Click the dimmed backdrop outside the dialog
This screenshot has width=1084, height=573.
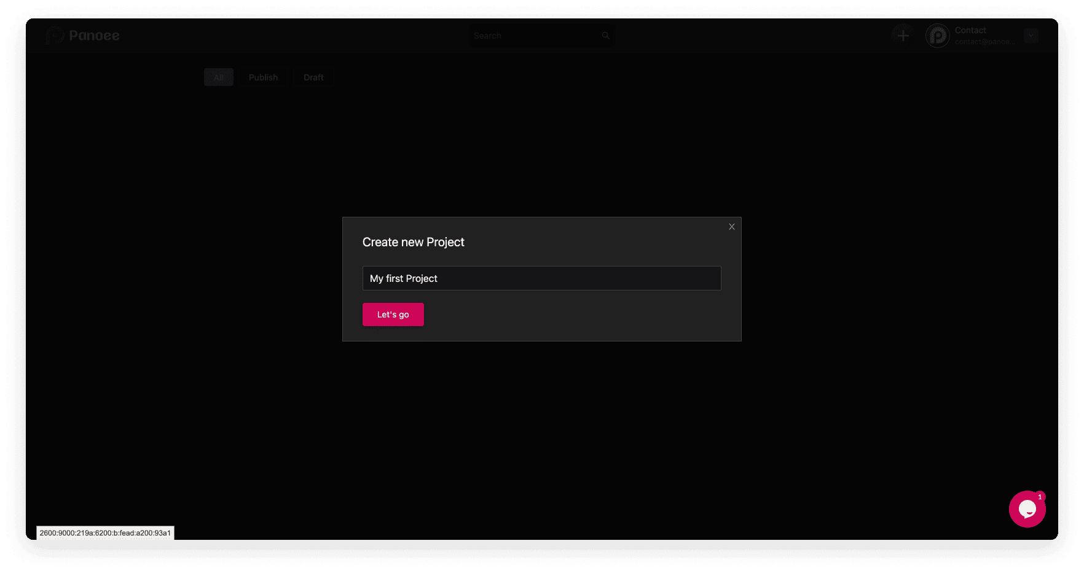coord(184,276)
